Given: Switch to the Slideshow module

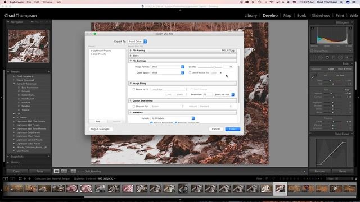Looking at the screenshot, I should [321, 15].
